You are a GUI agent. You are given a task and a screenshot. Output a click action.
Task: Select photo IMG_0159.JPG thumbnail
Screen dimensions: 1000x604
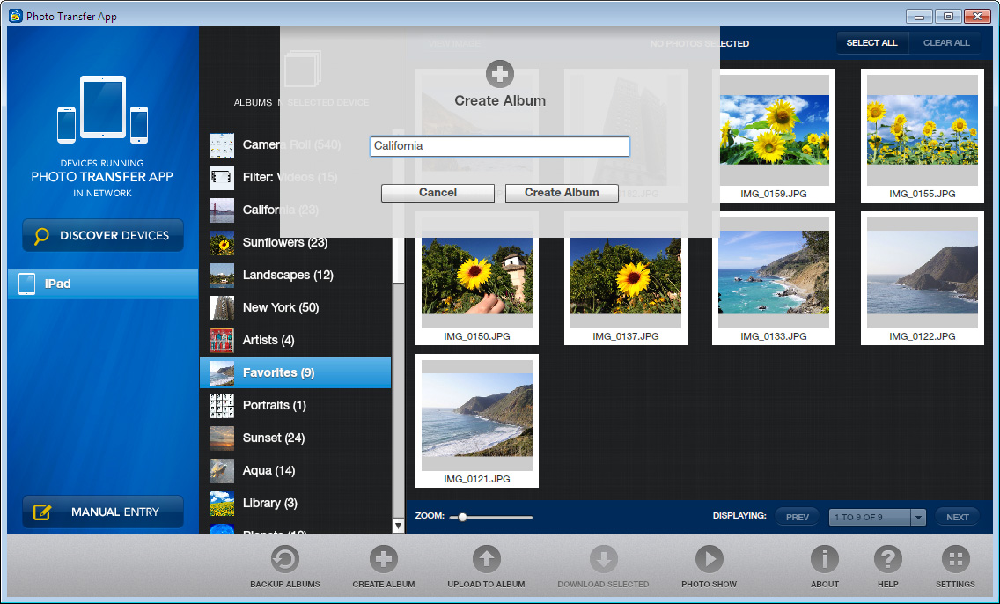[x=774, y=136]
